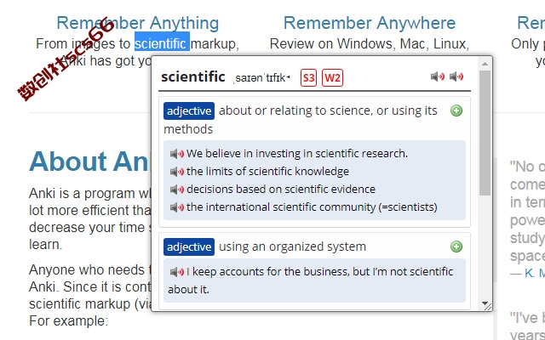Click the popup's vertical scrollbar thumb
545x340 pixels.
(485, 133)
